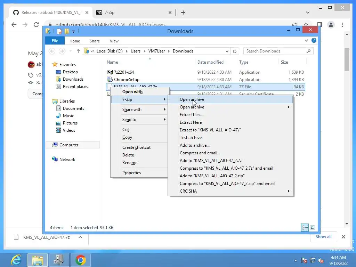Open Chrome from the taskbar
Image resolution: width=356 pixels, height=267 pixels.
[80, 260]
